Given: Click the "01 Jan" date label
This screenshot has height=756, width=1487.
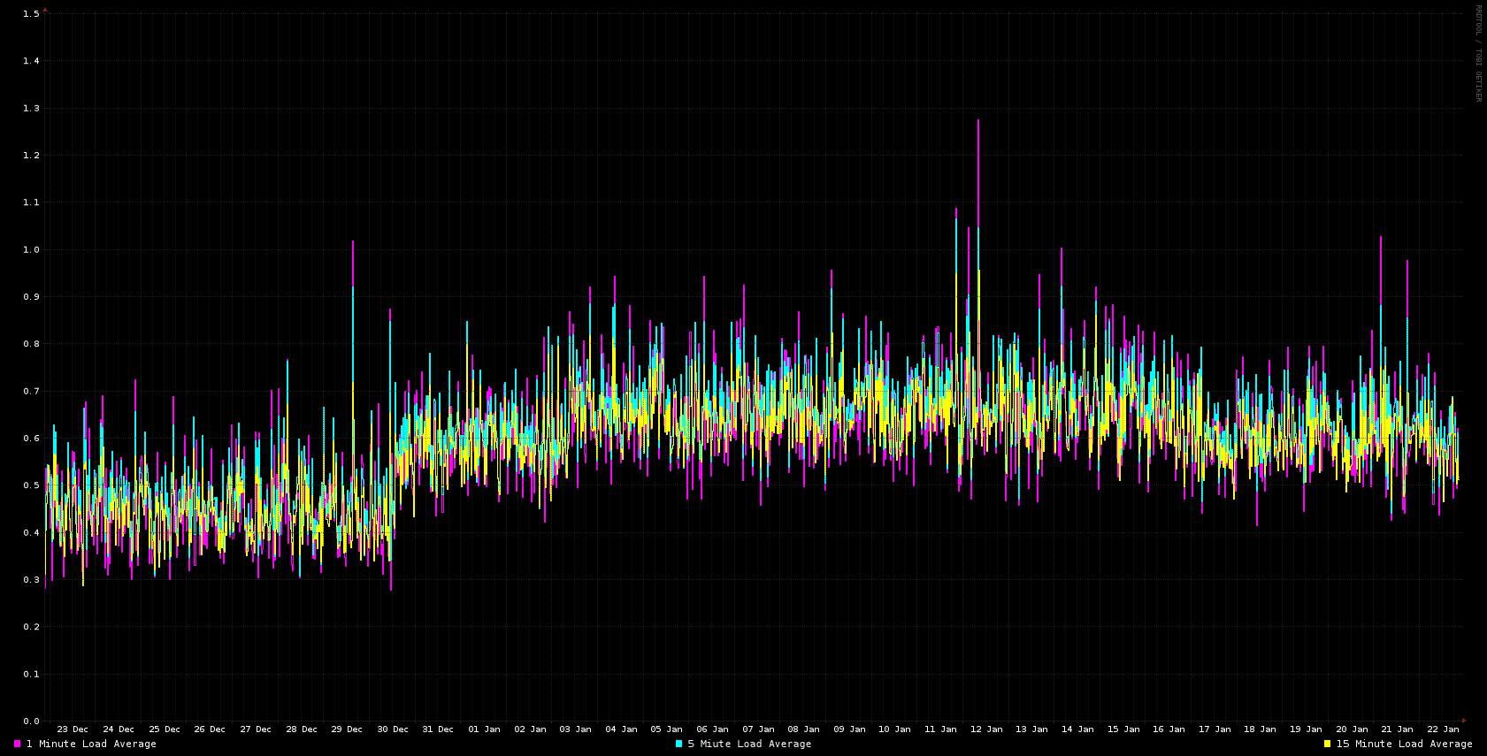Looking at the screenshot, I should click(x=484, y=729).
